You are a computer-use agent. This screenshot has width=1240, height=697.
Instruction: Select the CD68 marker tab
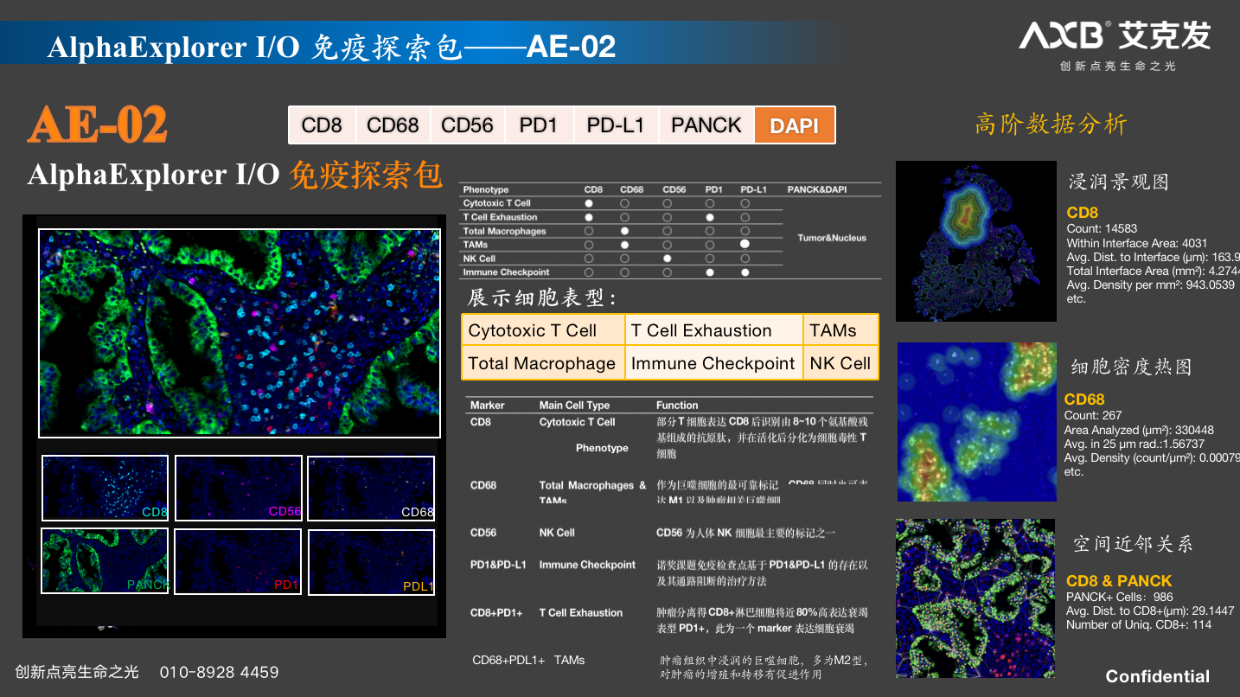point(393,125)
